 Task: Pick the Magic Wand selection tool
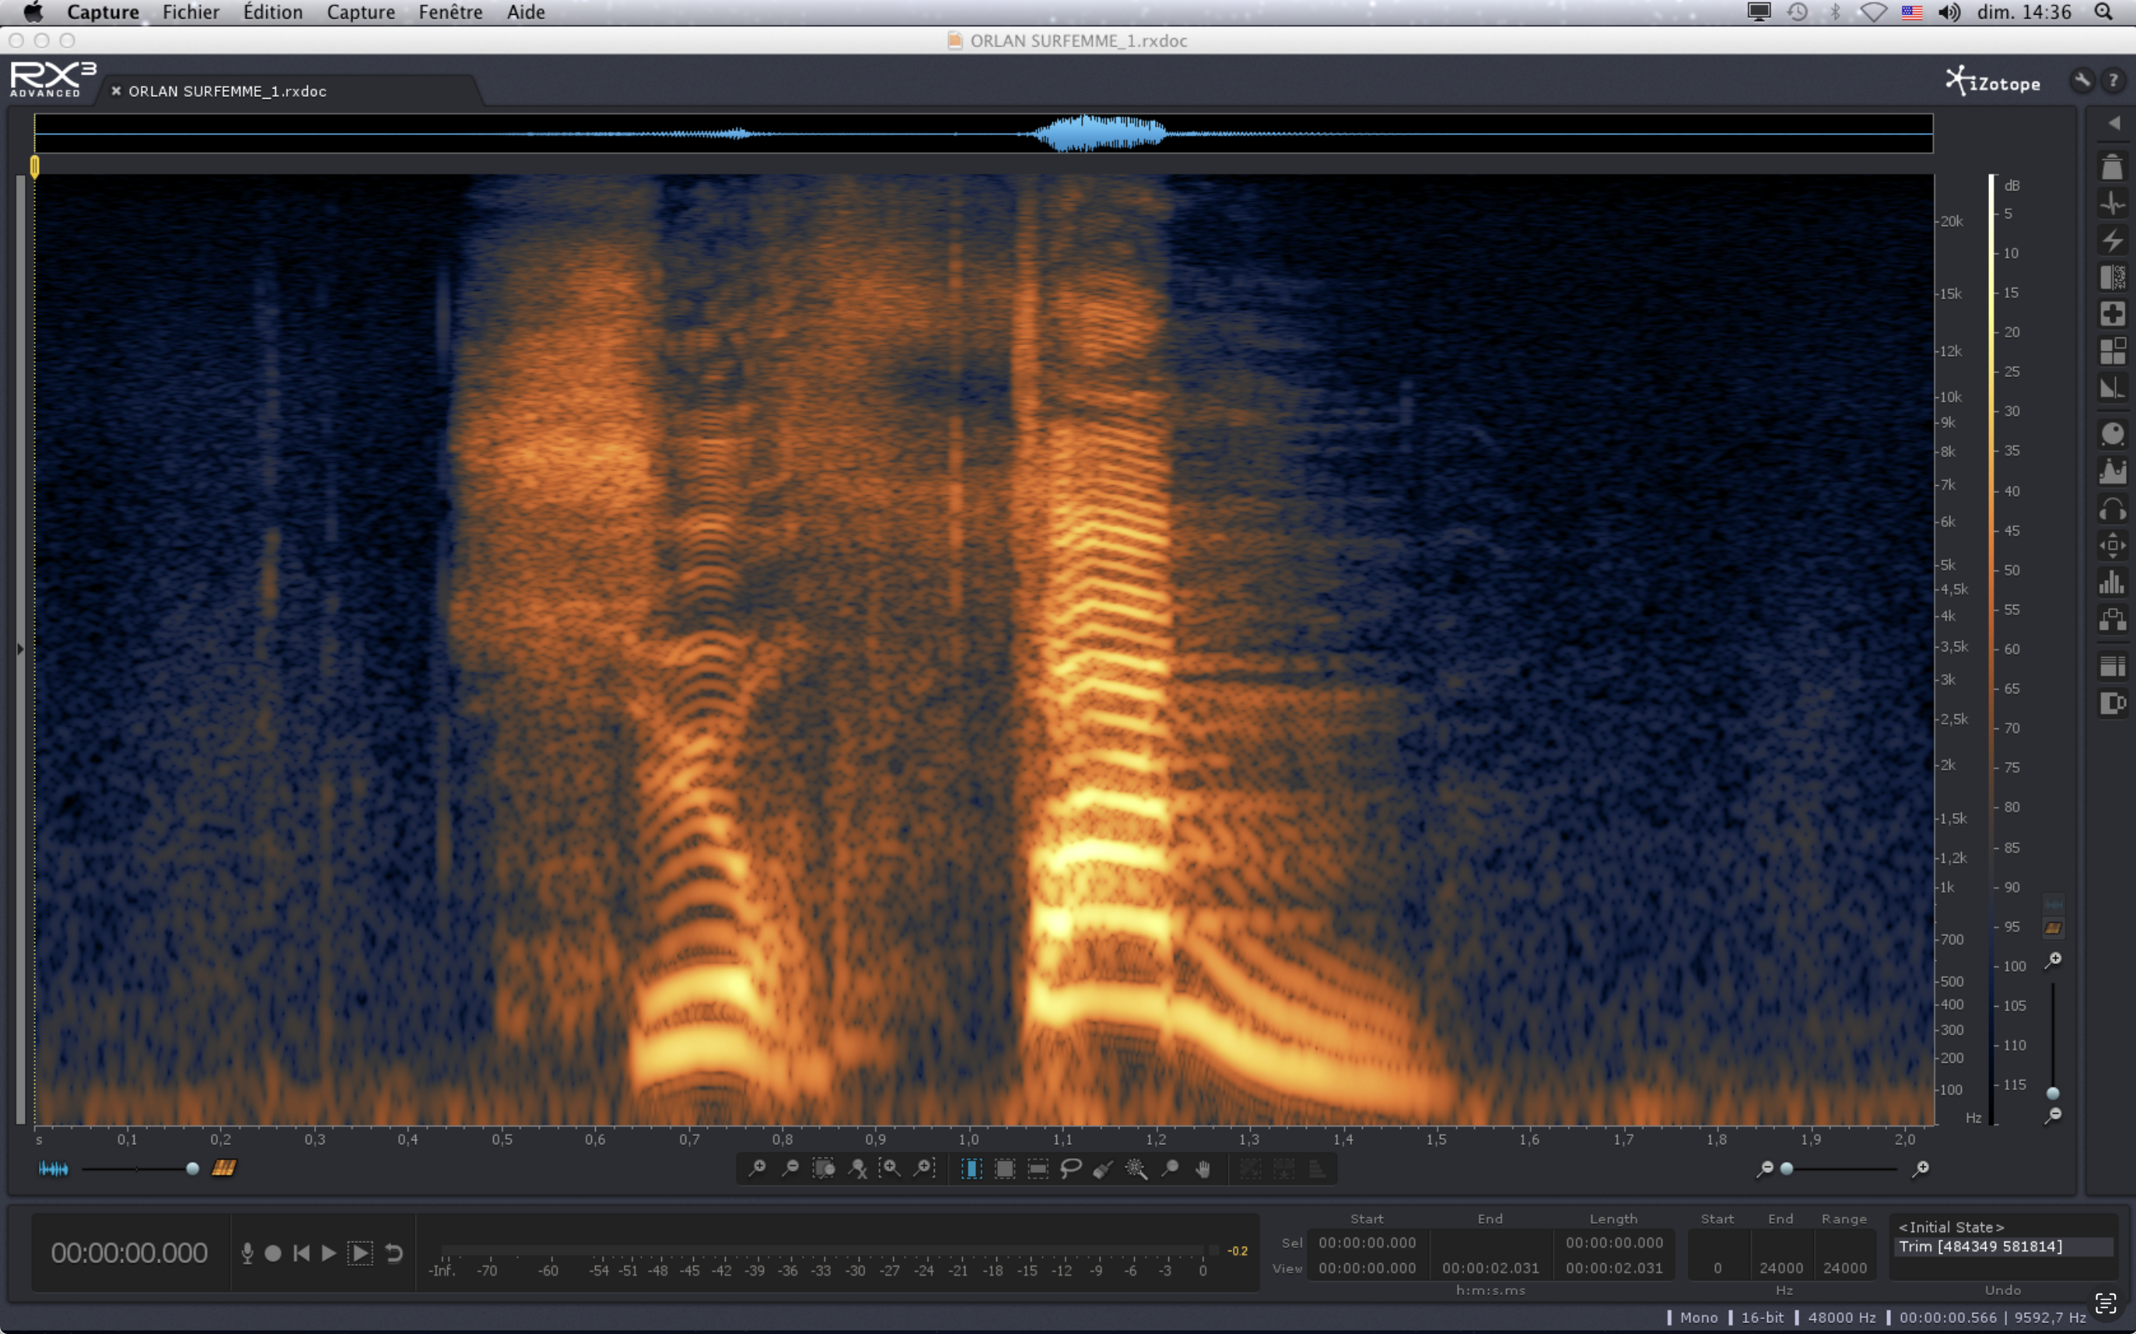tap(1136, 1168)
